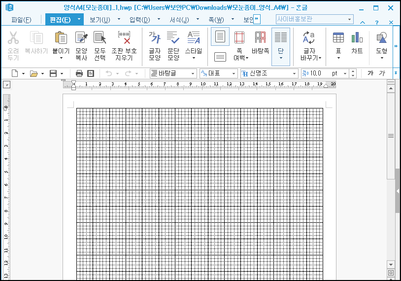This screenshot has width=401, height=281.
Task: Select portrait page orientation icon
Action: point(220,36)
